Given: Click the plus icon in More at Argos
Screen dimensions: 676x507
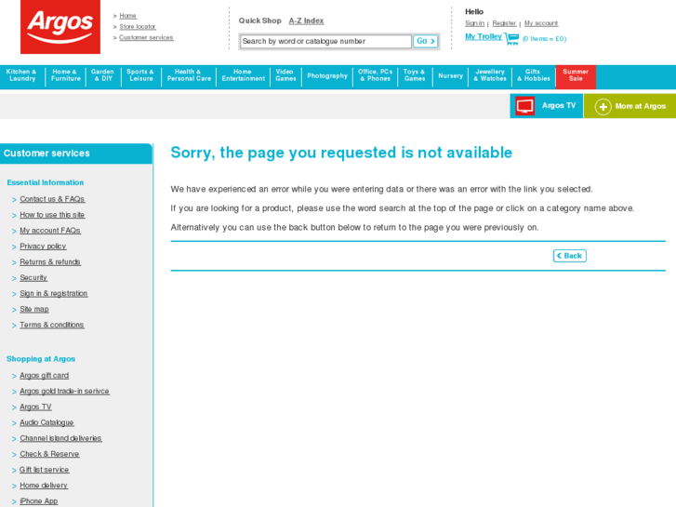Looking at the screenshot, I should [603, 107].
